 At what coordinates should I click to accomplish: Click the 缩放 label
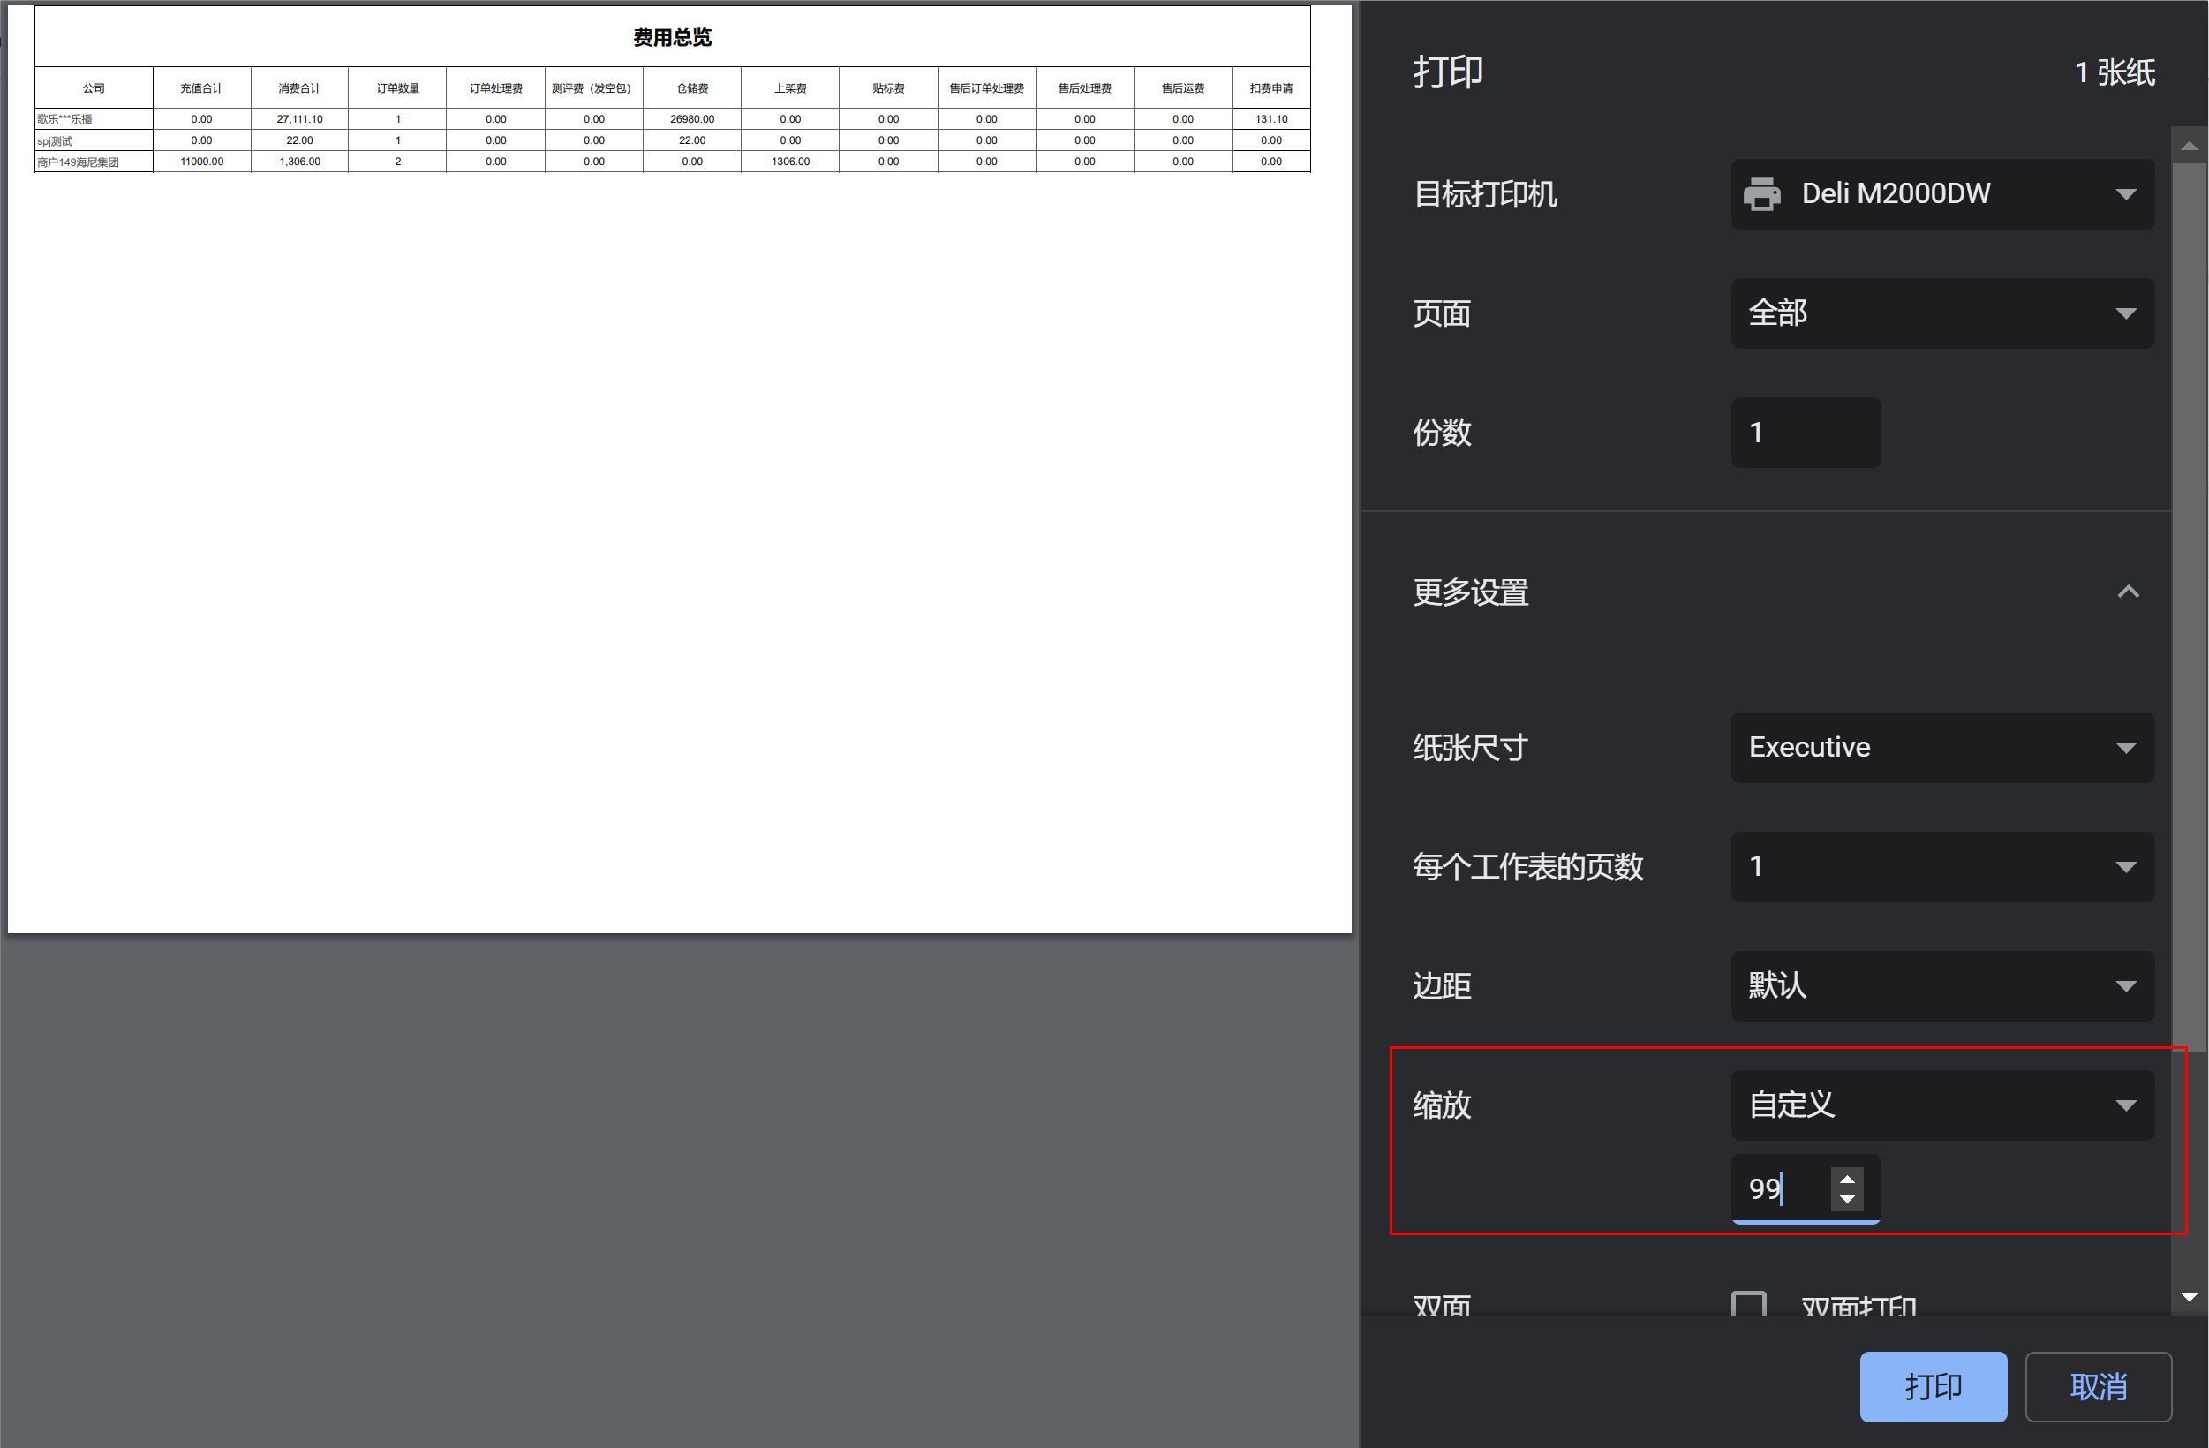tap(1442, 1105)
